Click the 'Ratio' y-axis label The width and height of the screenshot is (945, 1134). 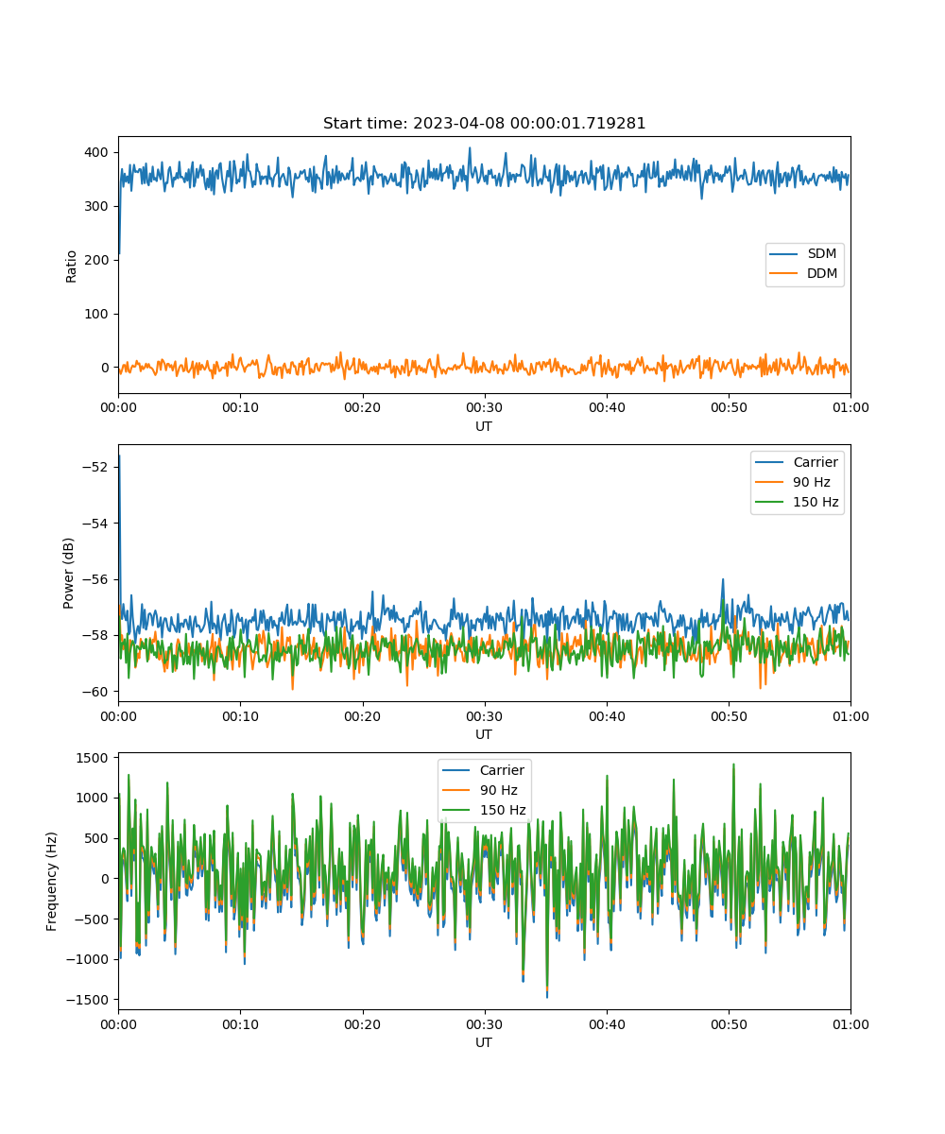72,266
